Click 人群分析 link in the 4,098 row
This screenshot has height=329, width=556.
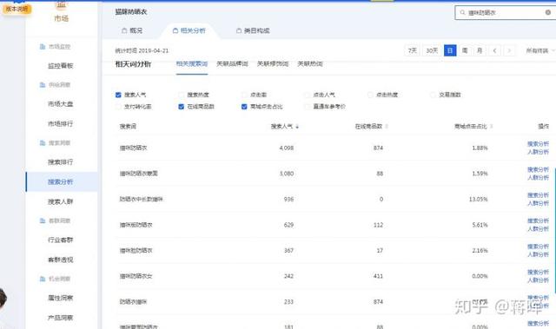pyautogui.click(x=538, y=152)
